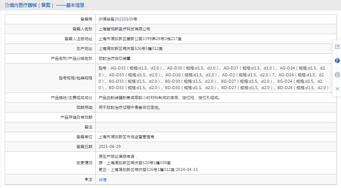The width and height of the screenshot is (341, 188).
Task: Select the filing number 沪浦械备20210105号
Action: click(118, 19)
